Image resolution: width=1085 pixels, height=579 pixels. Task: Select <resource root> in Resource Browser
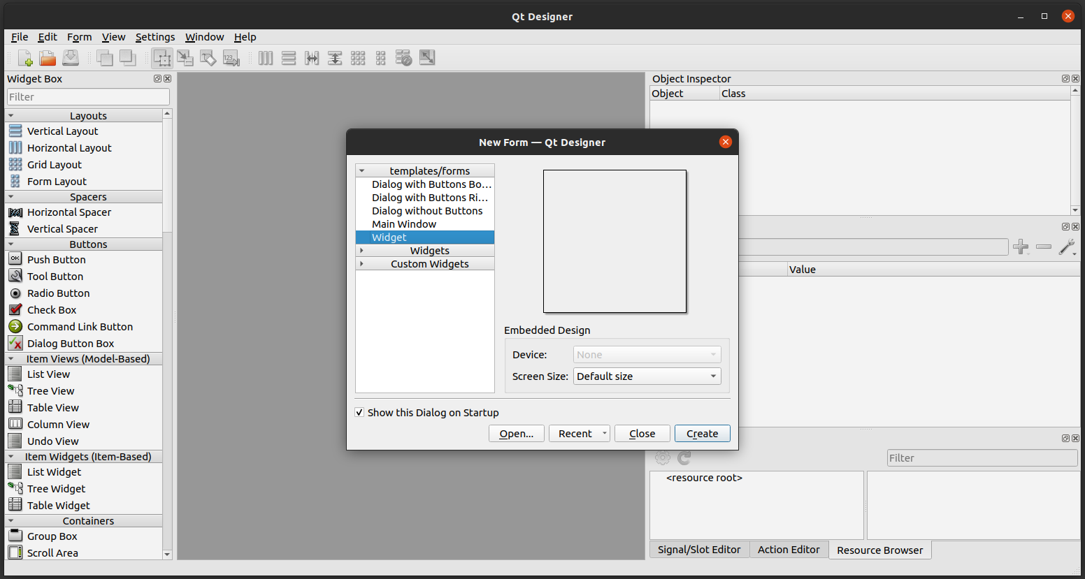pyautogui.click(x=704, y=478)
